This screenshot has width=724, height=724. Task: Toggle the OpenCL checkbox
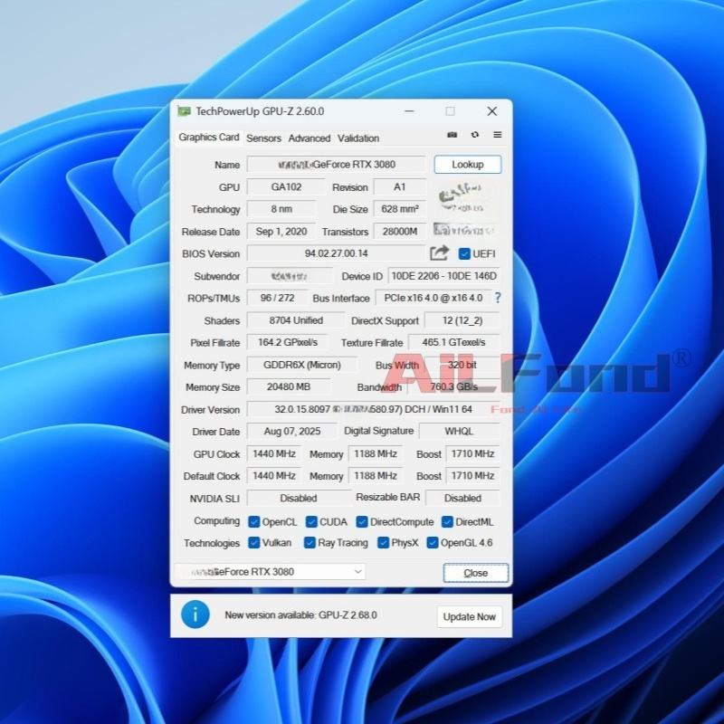coord(254,522)
